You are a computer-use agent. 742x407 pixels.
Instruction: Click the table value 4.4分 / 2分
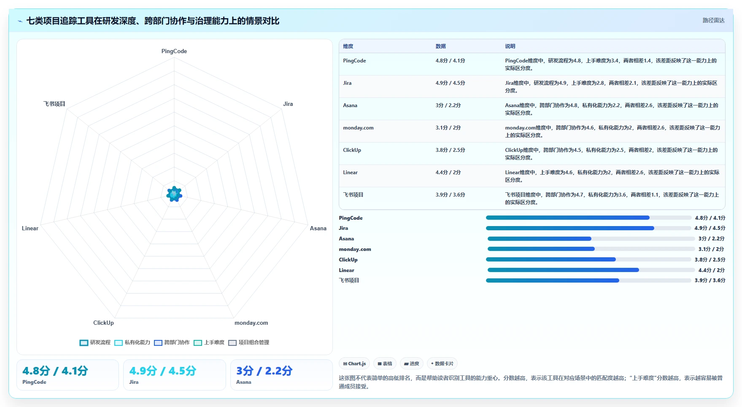(x=448, y=173)
